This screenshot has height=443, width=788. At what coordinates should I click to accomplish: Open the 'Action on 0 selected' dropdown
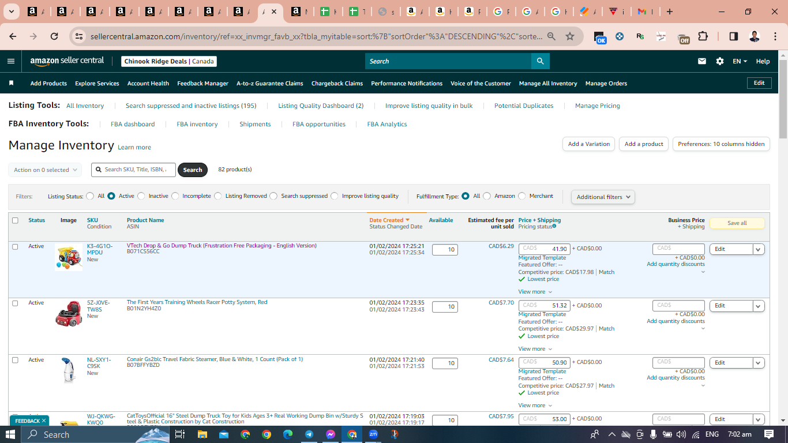45,170
